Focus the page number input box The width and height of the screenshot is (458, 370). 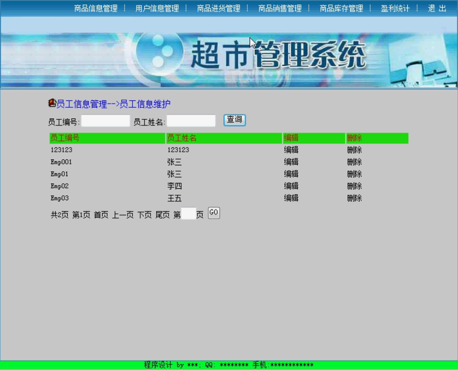point(188,213)
